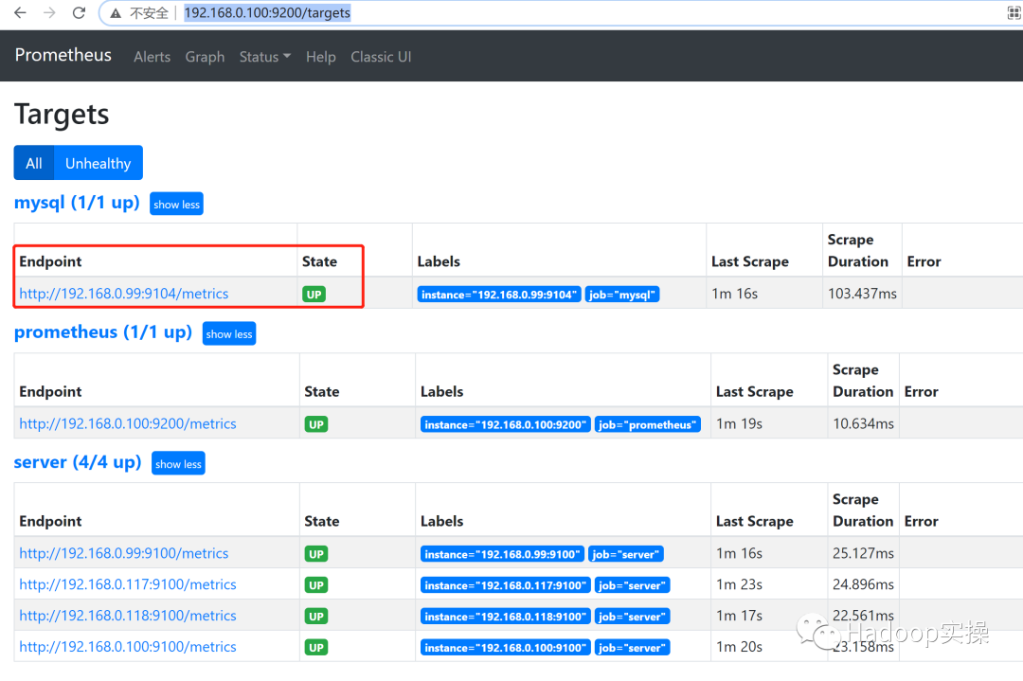Click the 103.437ms scrape duration value

point(863,294)
